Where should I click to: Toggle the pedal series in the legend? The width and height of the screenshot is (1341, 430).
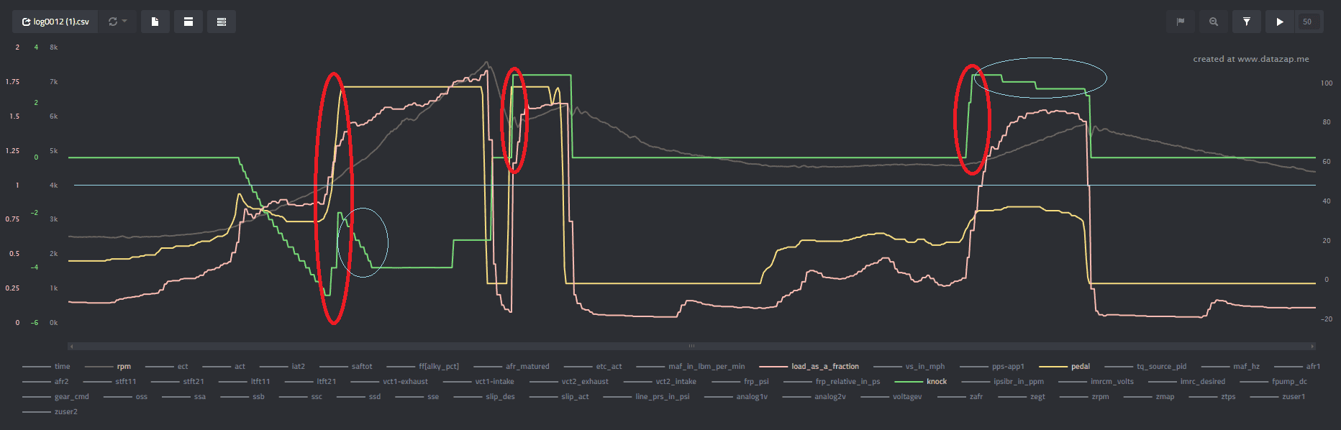pyautogui.click(x=1065, y=367)
